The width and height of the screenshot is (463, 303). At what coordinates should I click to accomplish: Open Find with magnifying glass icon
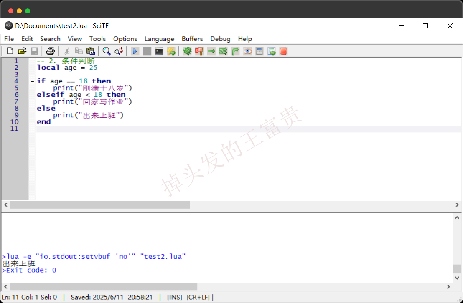coord(106,51)
